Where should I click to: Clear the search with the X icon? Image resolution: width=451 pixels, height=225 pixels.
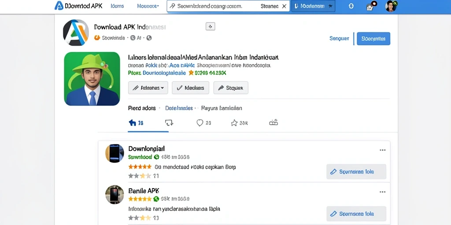[x=284, y=6]
